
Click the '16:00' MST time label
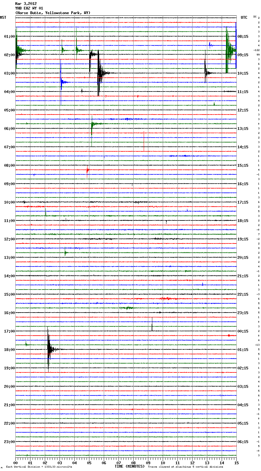pyautogui.click(x=10, y=313)
